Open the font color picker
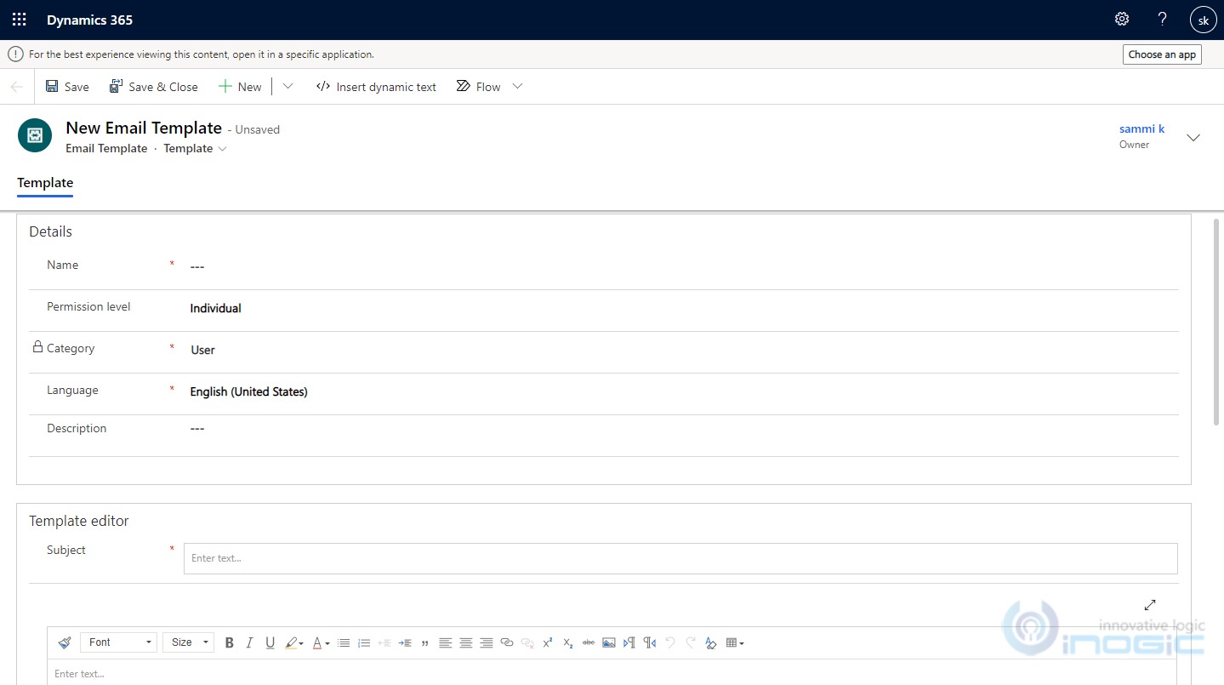 pos(320,642)
